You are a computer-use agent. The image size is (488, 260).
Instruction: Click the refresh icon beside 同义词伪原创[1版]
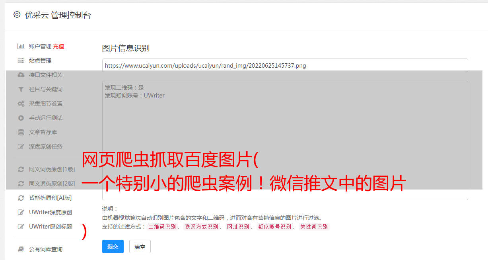(21, 169)
